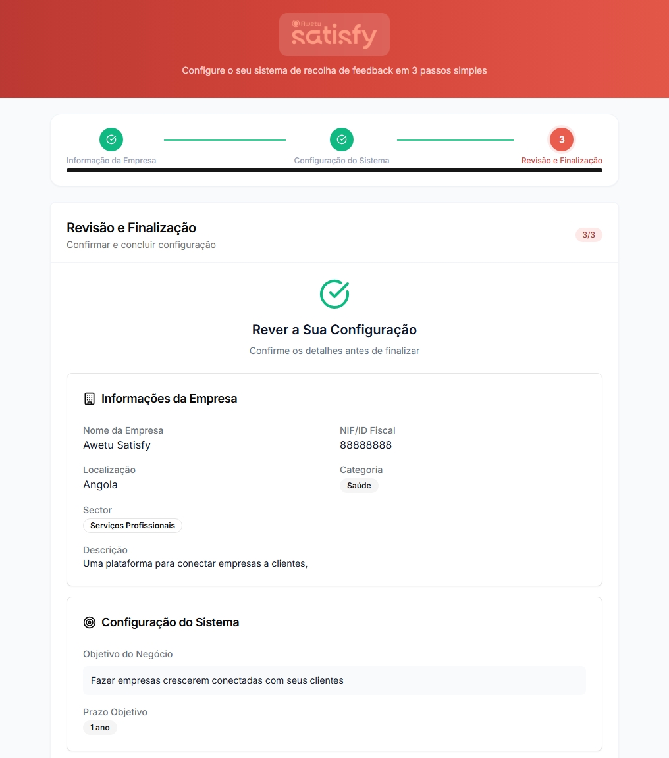Select step 3 circle Revisão e Finalização
This screenshot has height=758, width=669.
tap(562, 139)
